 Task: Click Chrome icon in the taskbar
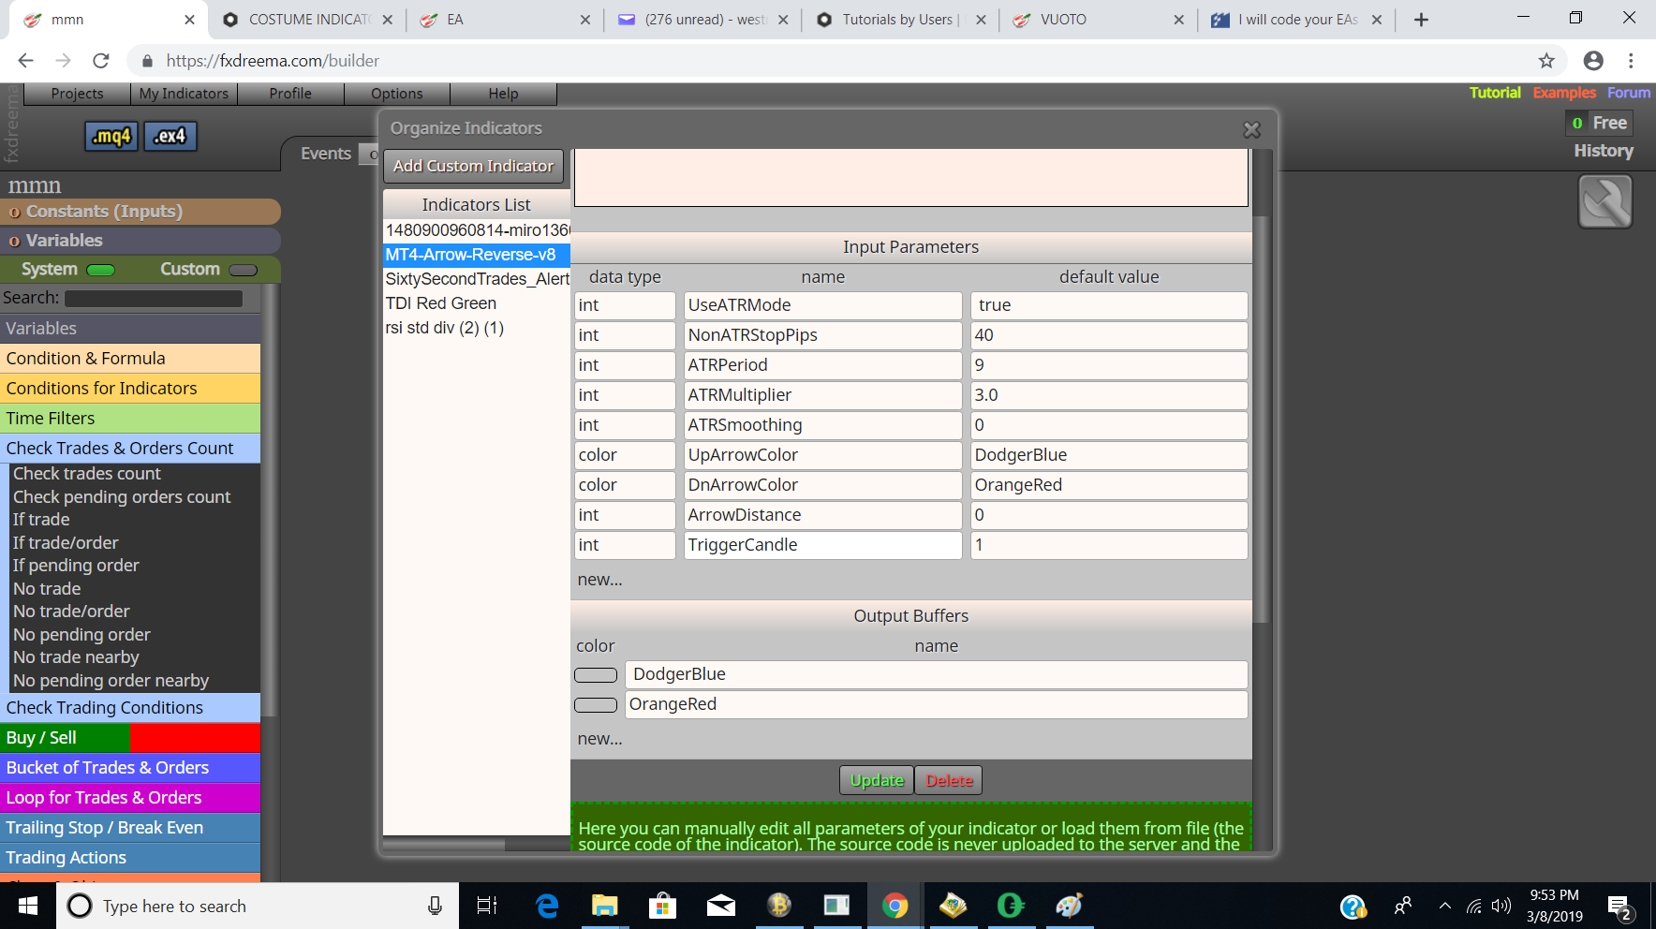coord(895,906)
